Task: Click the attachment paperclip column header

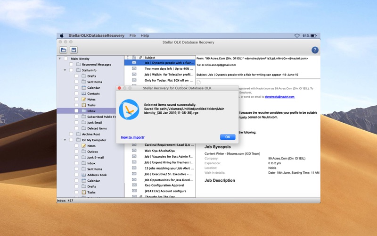Action: 140,58
